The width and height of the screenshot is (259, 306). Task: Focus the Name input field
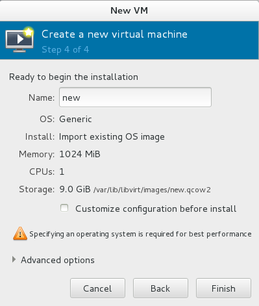pos(135,97)
